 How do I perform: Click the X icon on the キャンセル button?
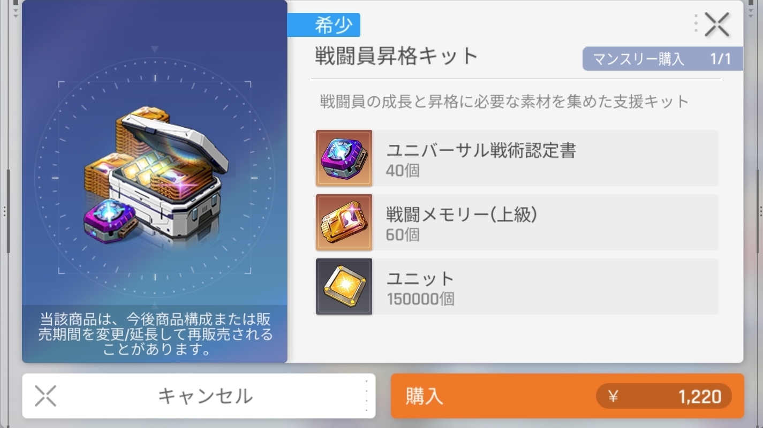click(46, 396)
